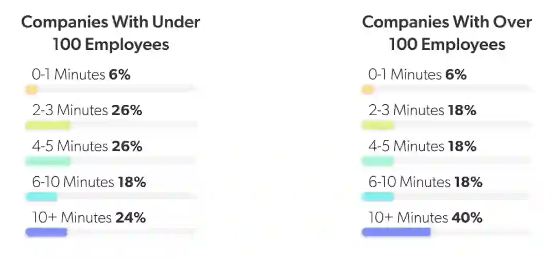Select the cyan 6-10 Minutes bar under large companies
Screen dimensions: 556x260
pyautogui.click(x=377, y=196)
